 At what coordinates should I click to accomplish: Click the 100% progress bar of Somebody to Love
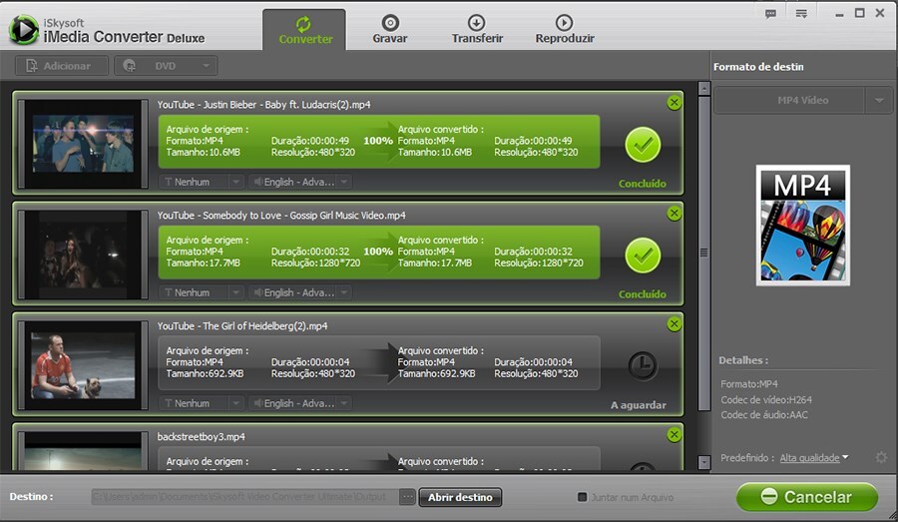[x=378, y=253]
